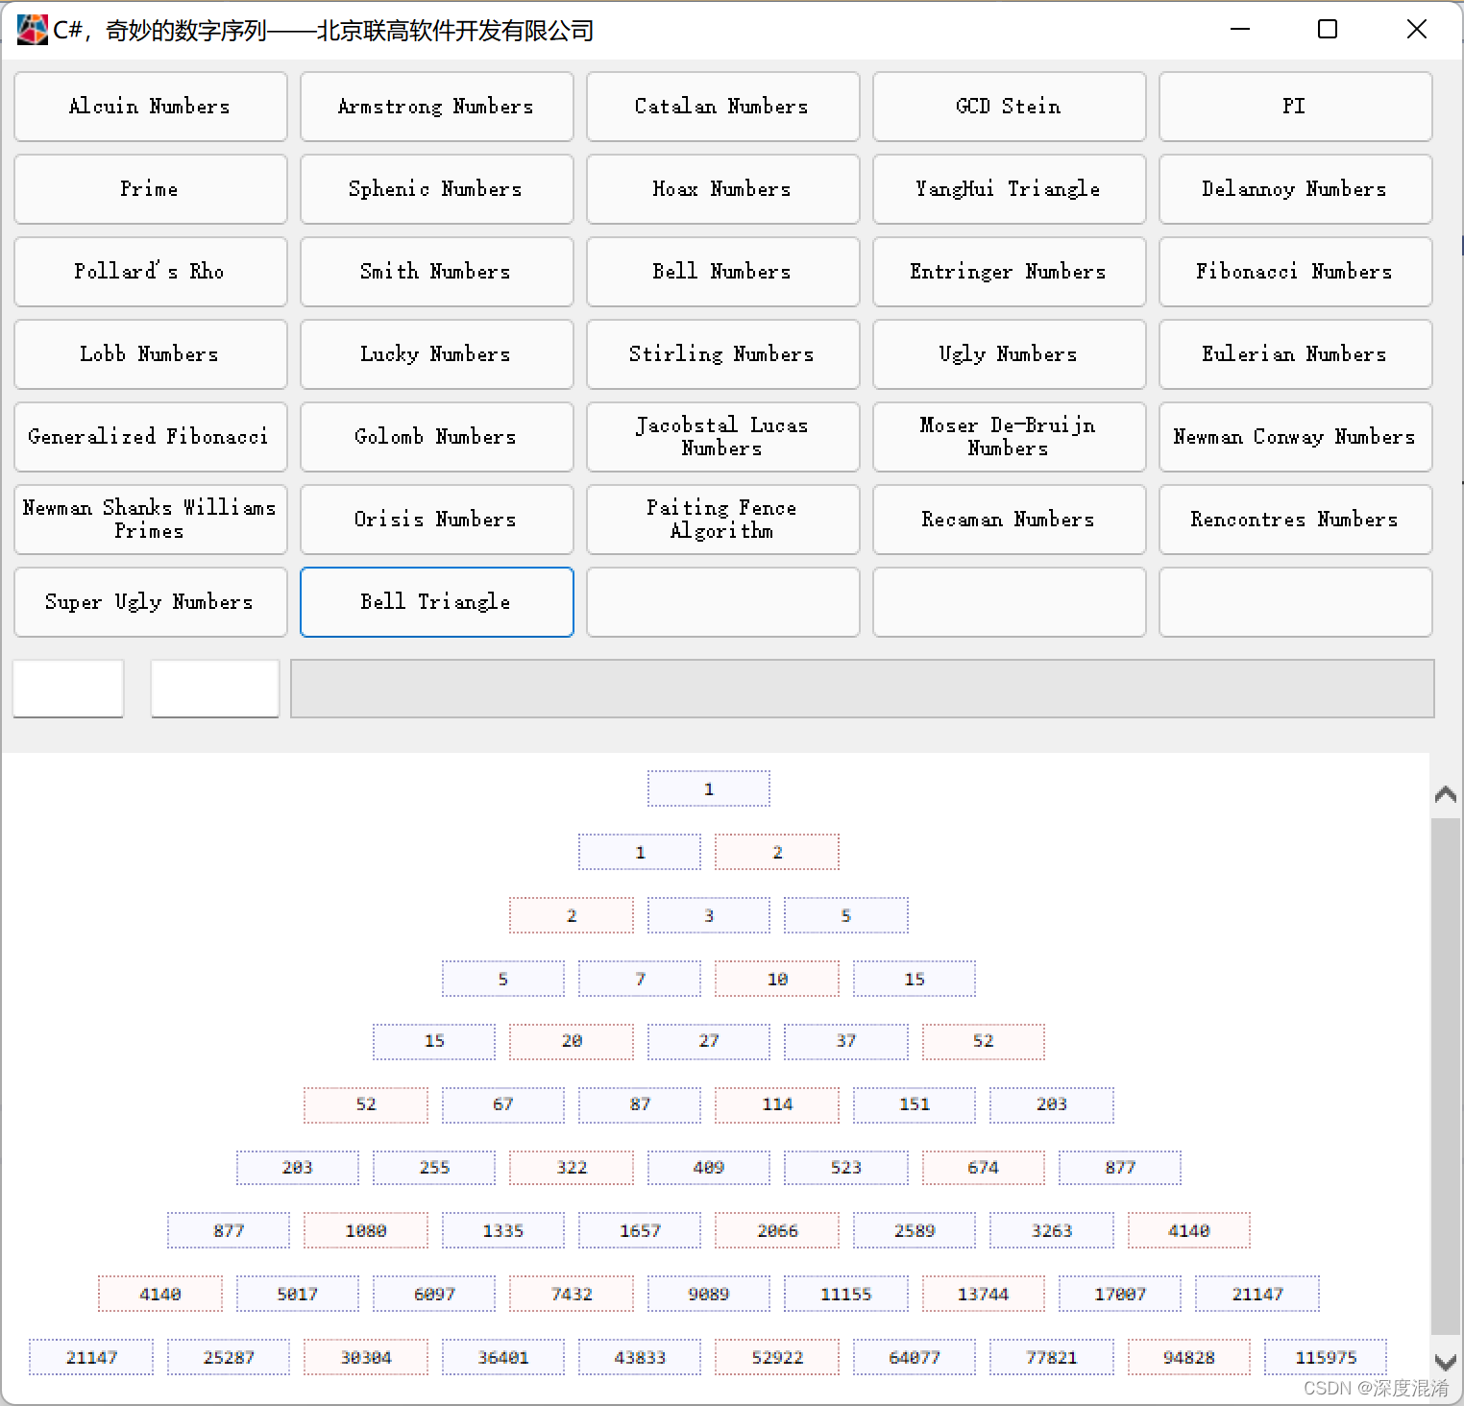Show Recaman Numbers
1464x1406 pixels.
tap(1010, 520)
